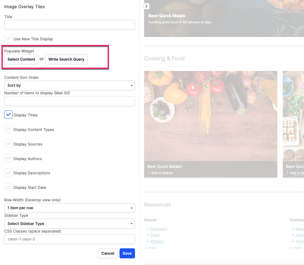
Task: Click Number of items to display field
Action: (69, 101)
